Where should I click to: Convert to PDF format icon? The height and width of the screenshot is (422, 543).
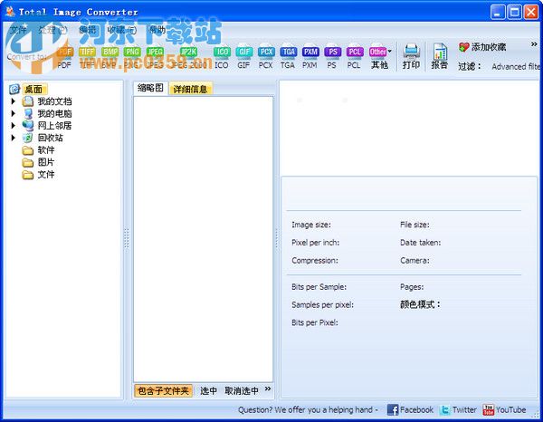(x=65, y=58)
